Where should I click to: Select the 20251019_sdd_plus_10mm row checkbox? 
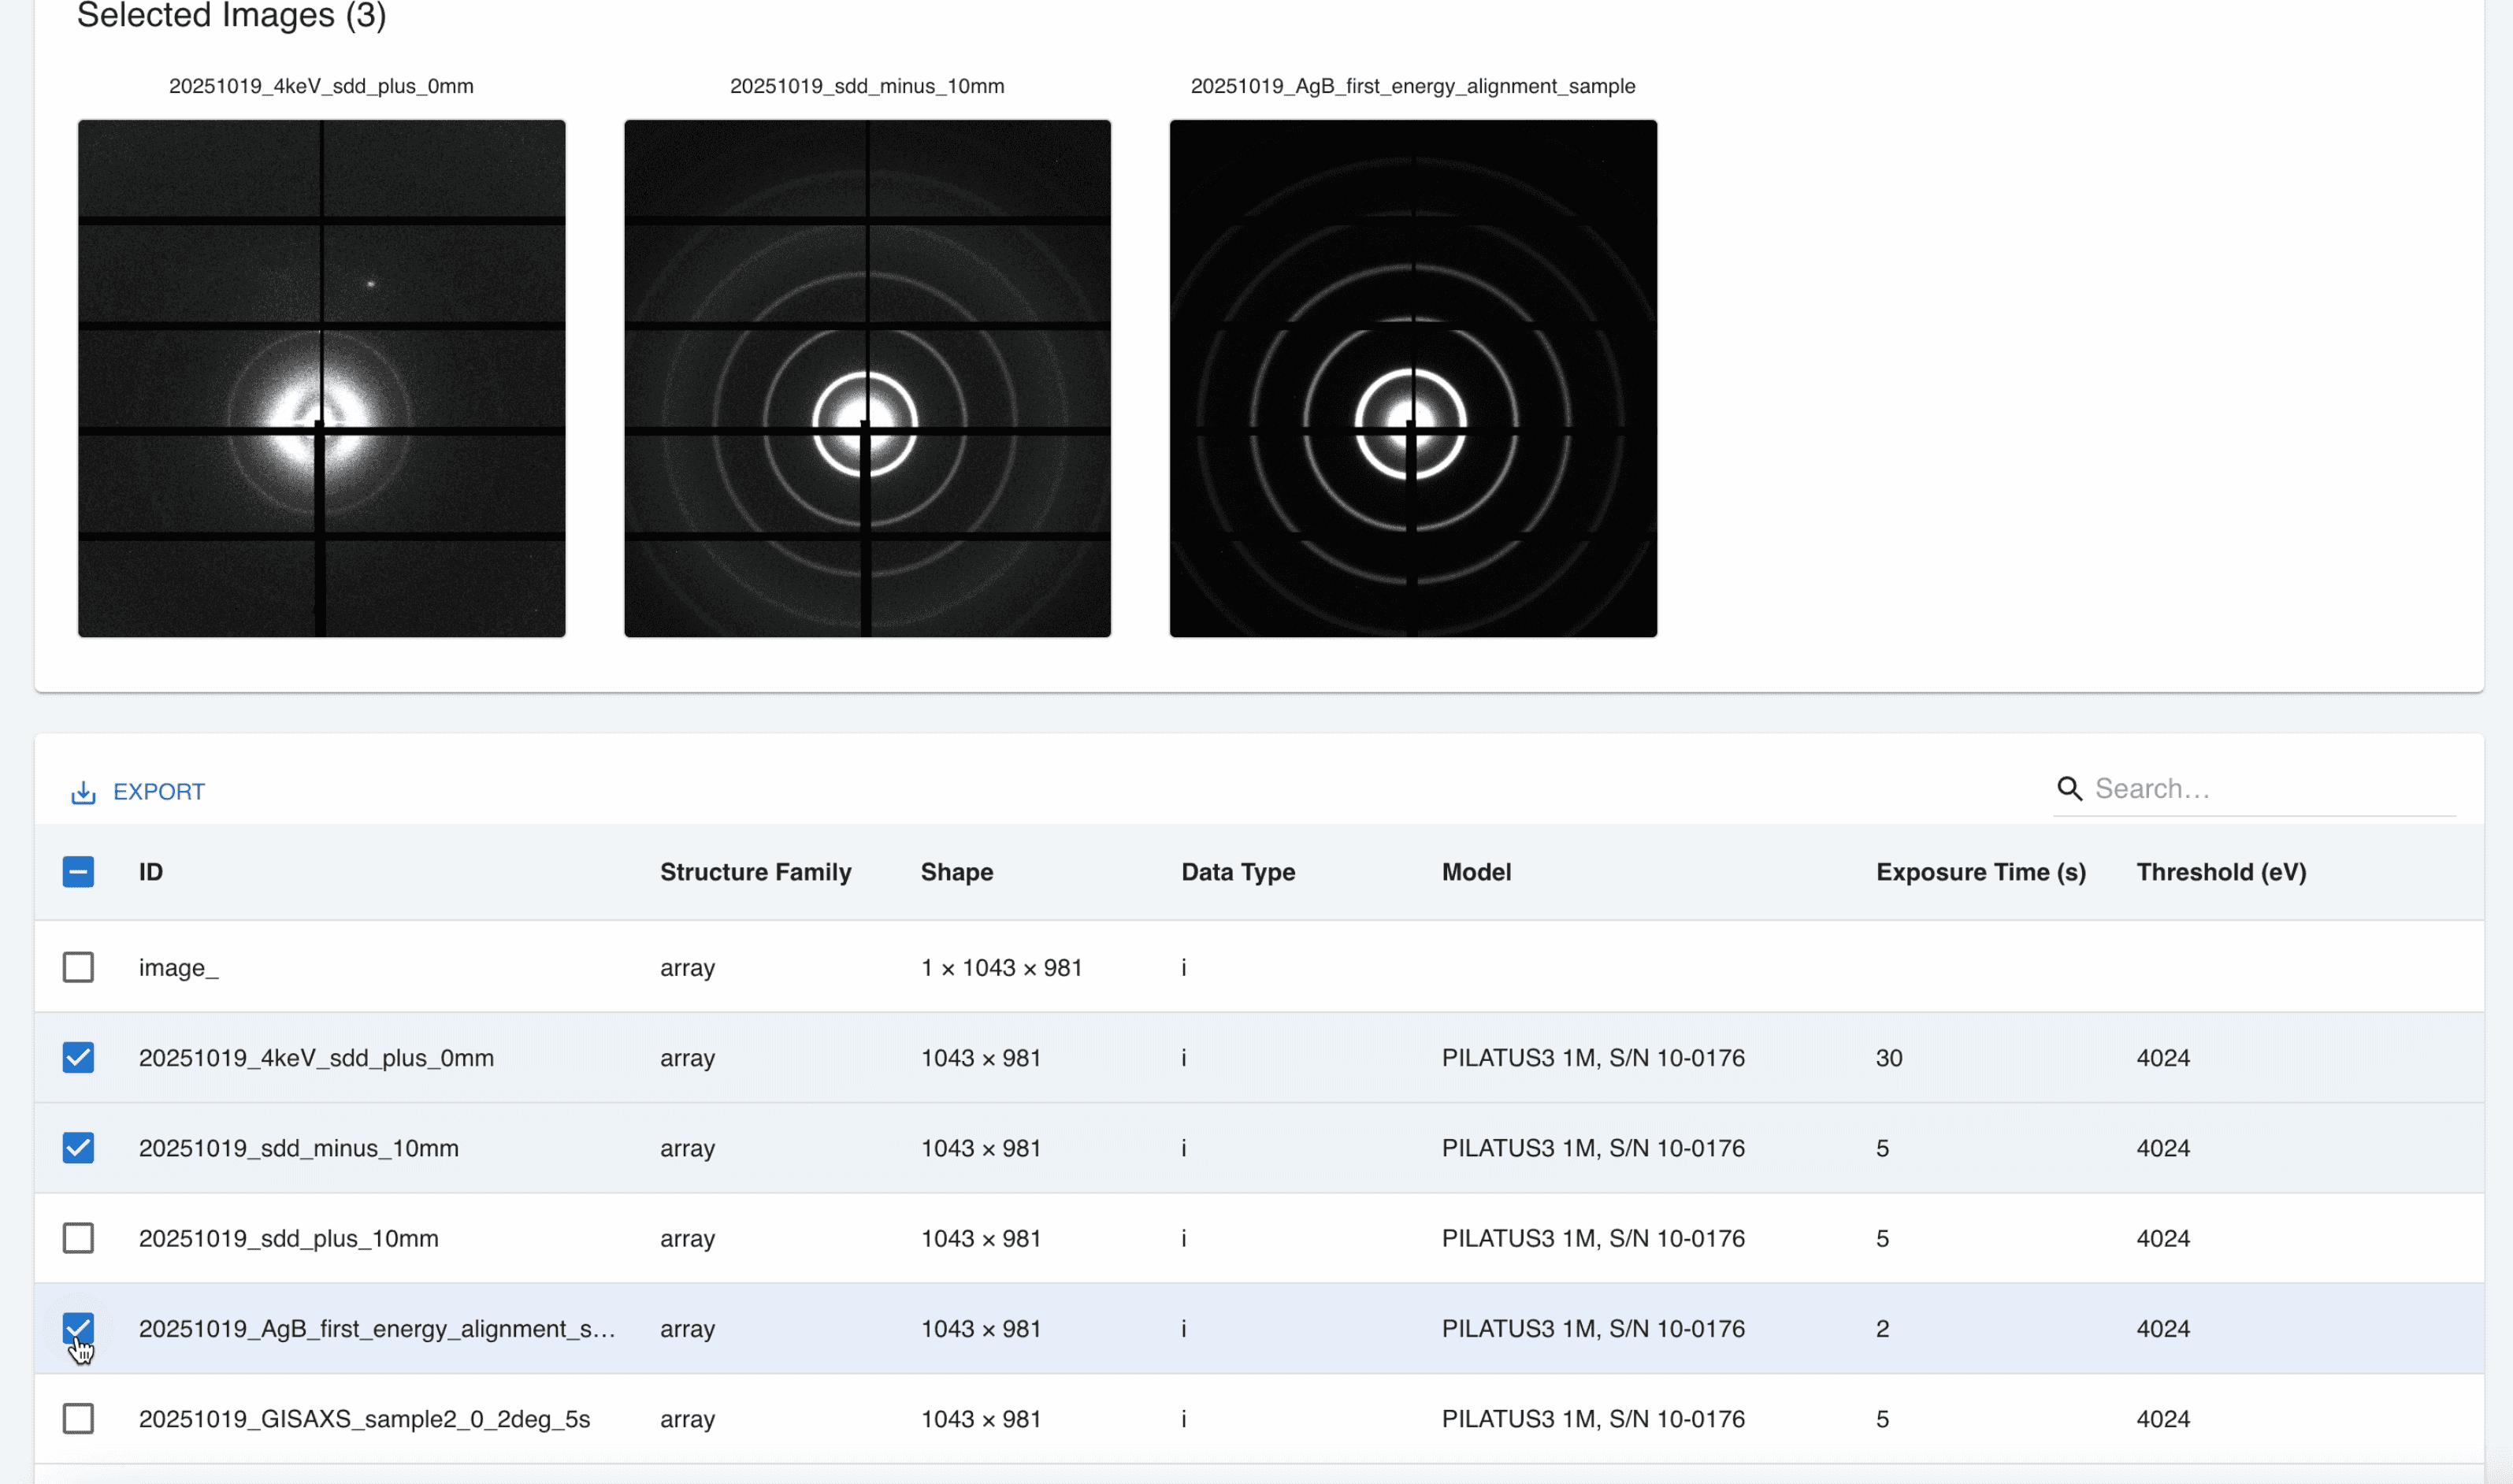tap(78, 1238)
